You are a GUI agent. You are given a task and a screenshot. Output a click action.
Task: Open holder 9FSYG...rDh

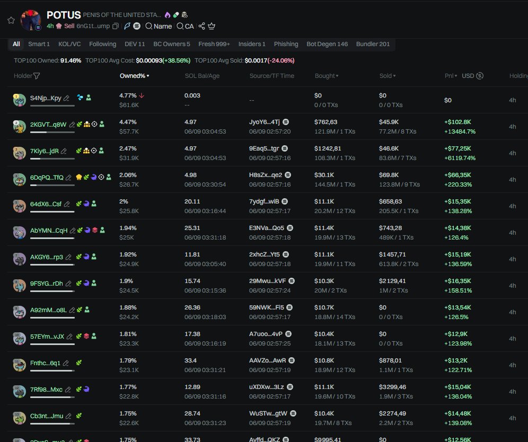point(47,284)
